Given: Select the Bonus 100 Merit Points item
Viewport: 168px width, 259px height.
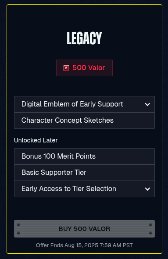Looking at the screenshot, I should [84, 156].
